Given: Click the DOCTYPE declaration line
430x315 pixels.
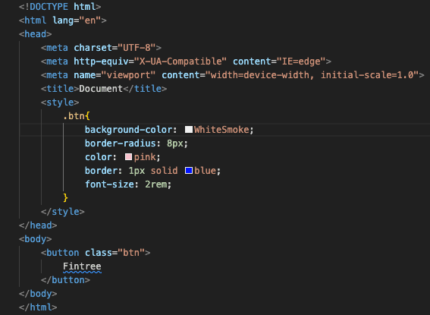Looking at the screenshot, I should (60, 7).
